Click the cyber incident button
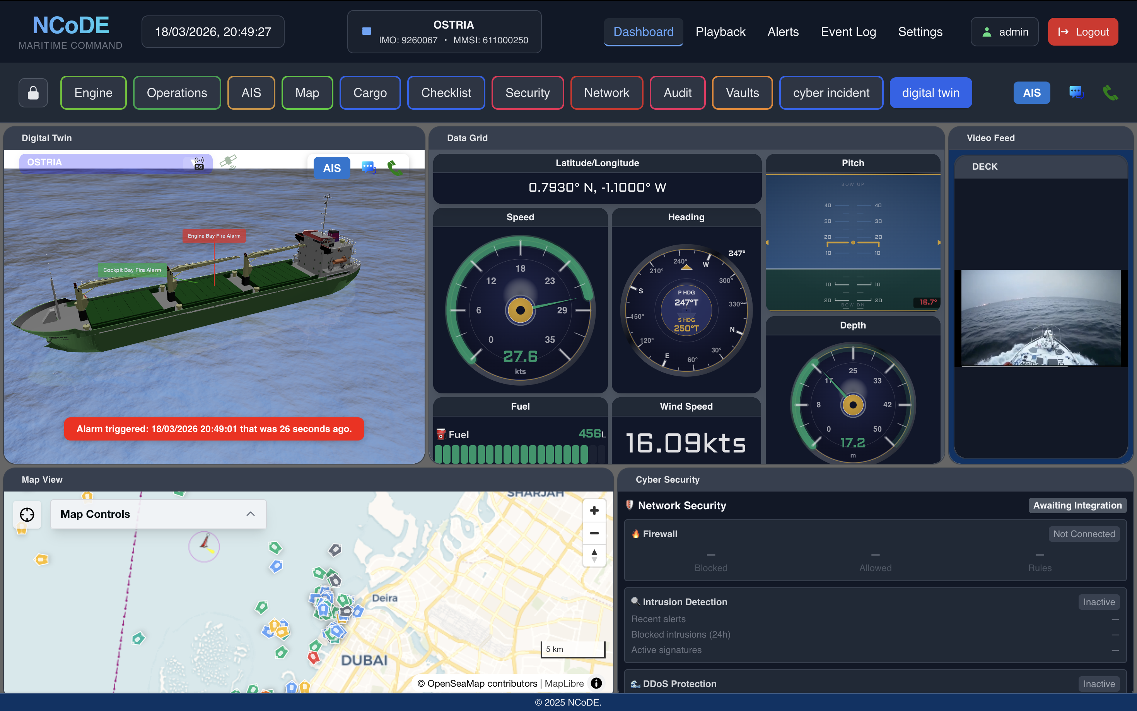1137x711 pixels. (831, 93)
